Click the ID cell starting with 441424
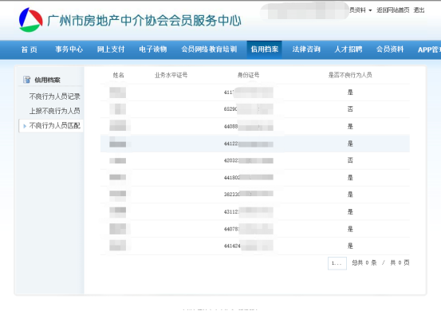 click(248, 246)
